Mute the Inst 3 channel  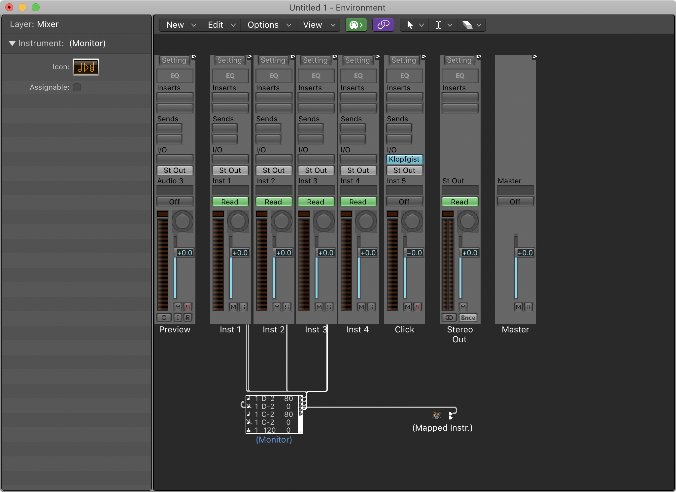point(319,307)
